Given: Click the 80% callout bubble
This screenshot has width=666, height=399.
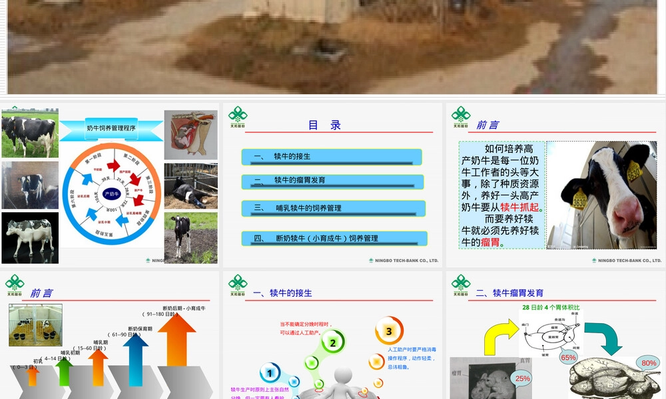Looking at the screenshot, I should (x=649, y=363).
